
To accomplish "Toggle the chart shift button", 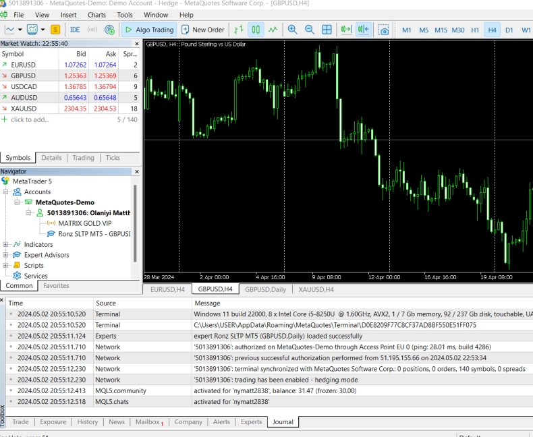I will (x=363, y=30).
